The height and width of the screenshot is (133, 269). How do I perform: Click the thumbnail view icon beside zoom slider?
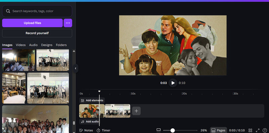pyautogui.click(x=158, y=130)
